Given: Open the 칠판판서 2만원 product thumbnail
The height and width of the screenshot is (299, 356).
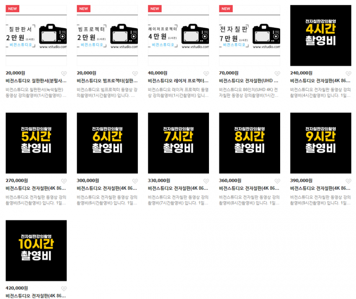Looking at the screenshot, I should [x=36, y=36].
